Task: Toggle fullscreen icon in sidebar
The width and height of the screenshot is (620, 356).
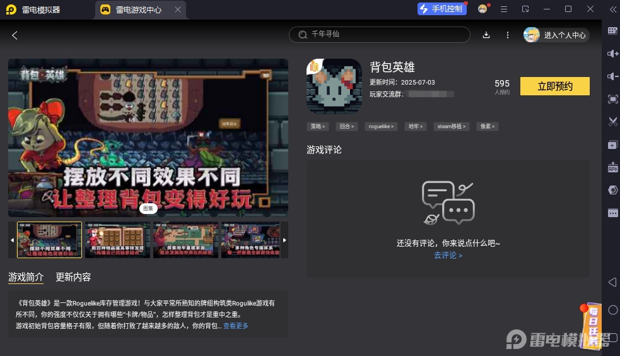Action: click(612, 99)
